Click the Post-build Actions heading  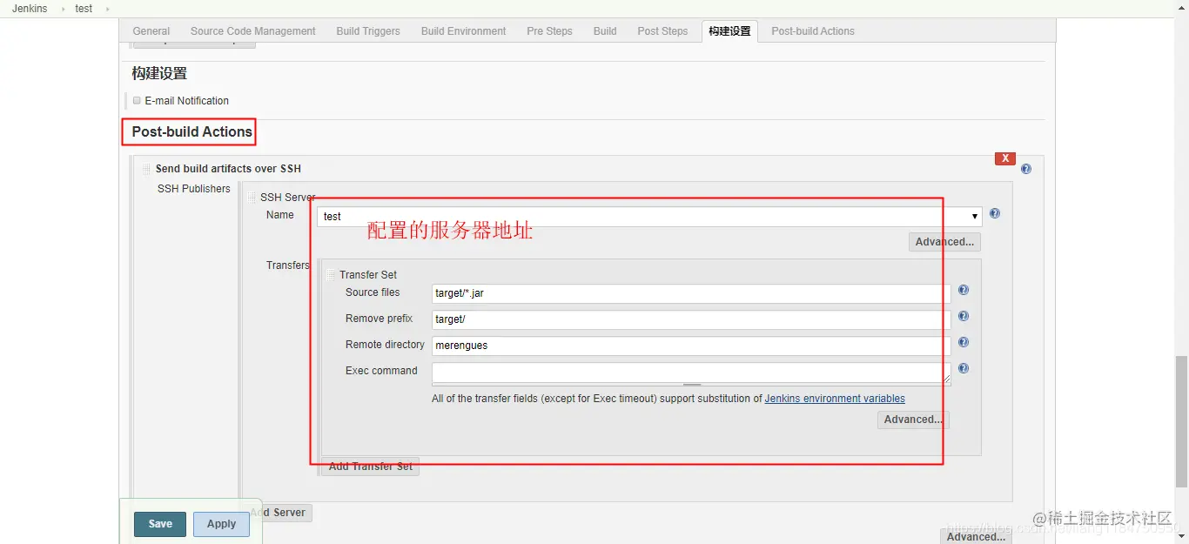click(x=192, y=132)
